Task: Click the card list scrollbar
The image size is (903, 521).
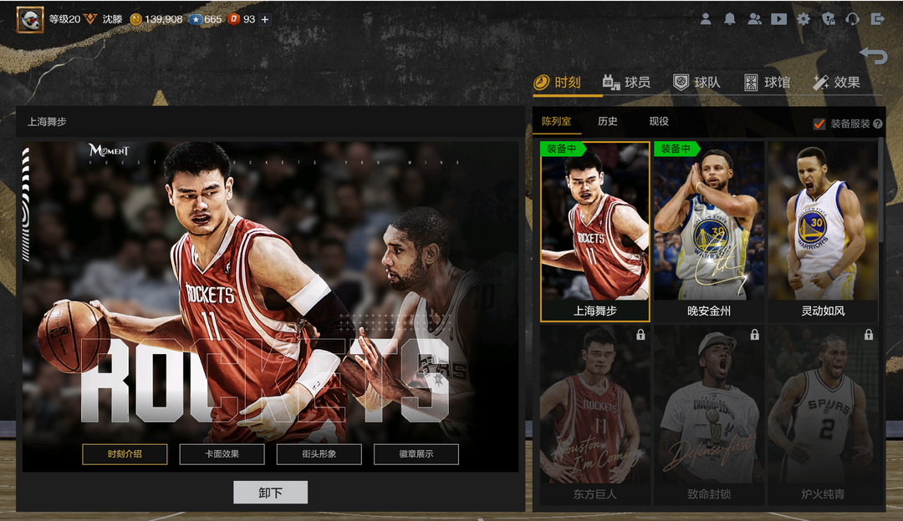Action: [x=881, y=190]
